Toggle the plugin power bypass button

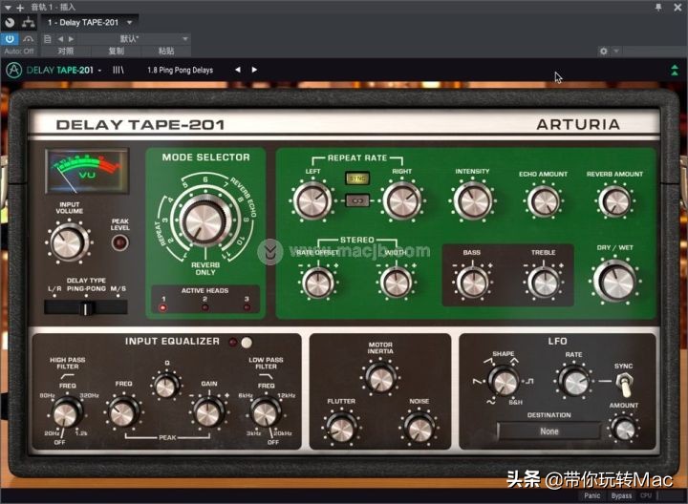point(10,39)
